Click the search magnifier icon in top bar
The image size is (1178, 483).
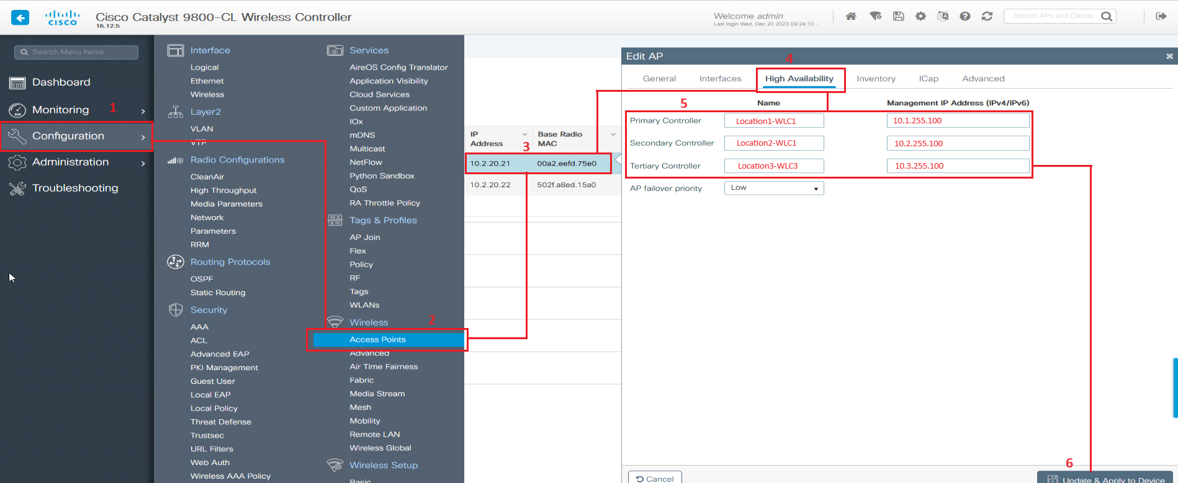(x=1107, y=16)
